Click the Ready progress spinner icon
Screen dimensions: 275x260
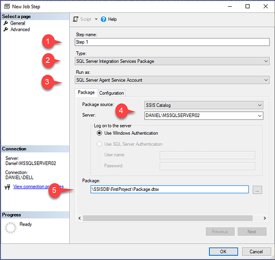tap(10, 228)
